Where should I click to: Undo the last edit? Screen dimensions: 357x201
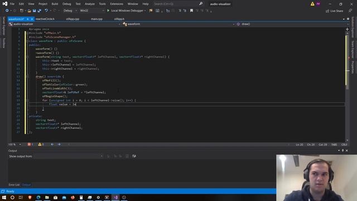pyautogui.click(x=46, y=11)
